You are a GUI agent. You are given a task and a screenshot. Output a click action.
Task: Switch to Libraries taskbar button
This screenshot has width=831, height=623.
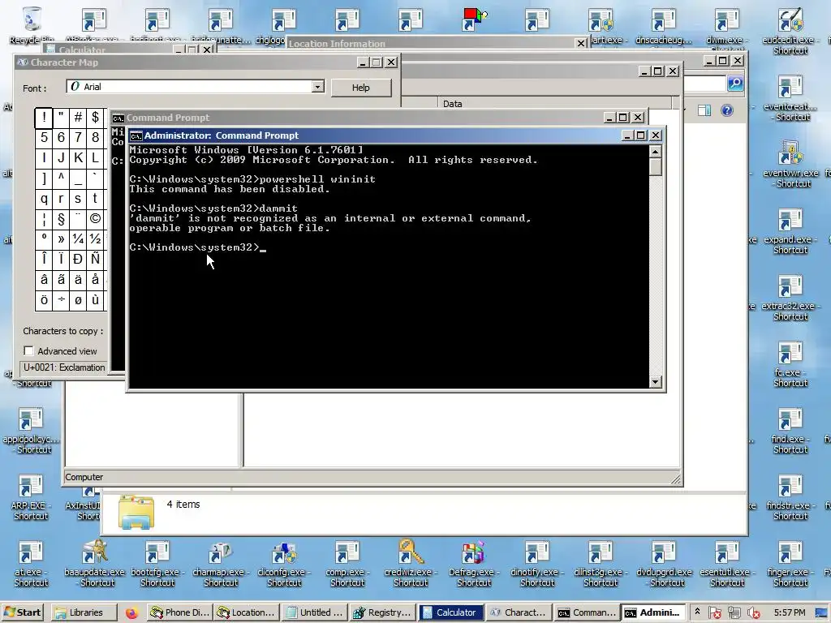click(84, 612)
